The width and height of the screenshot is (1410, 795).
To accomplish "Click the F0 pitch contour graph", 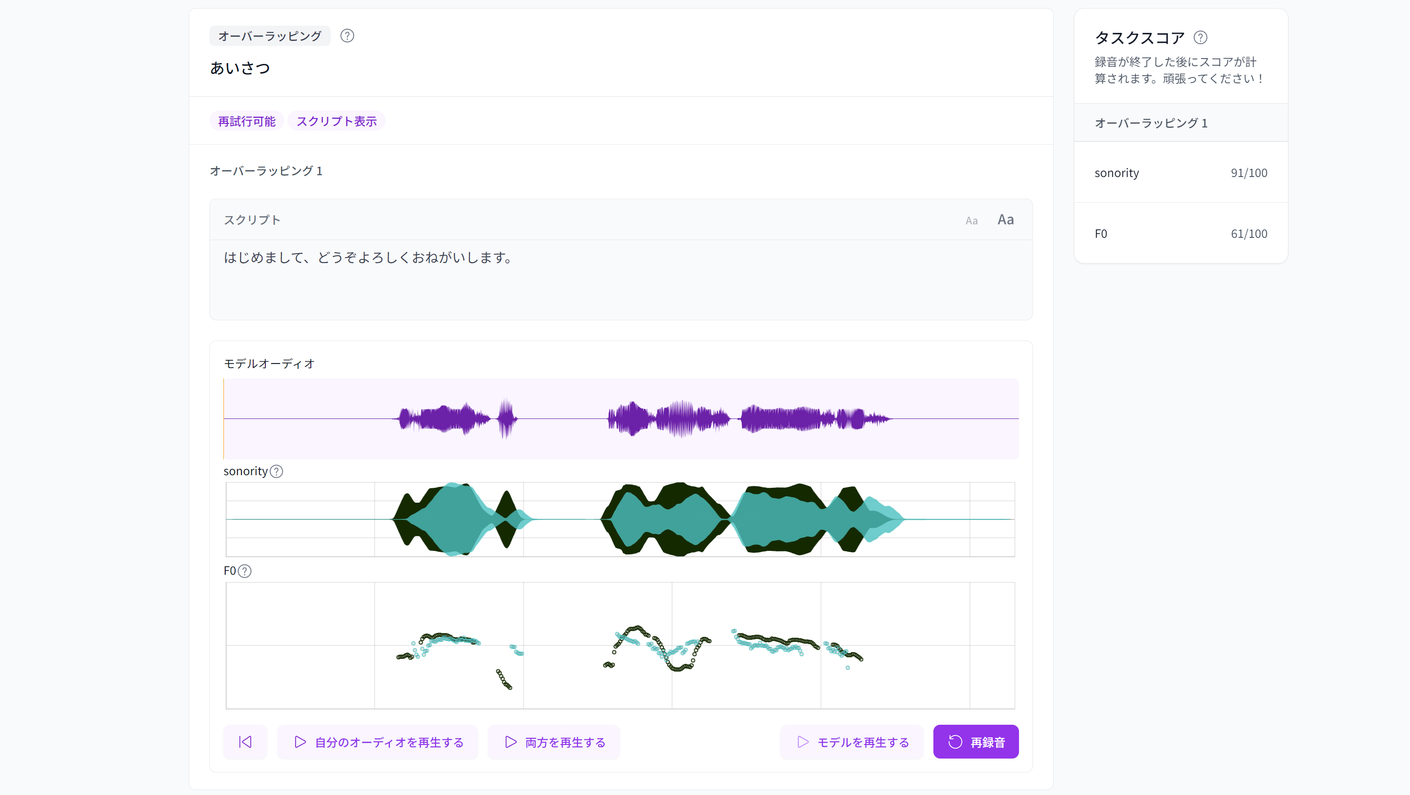I will point(621,645).
